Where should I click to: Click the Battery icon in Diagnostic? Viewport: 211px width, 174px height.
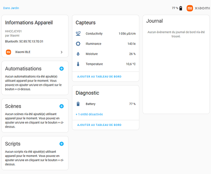(78, 104)
